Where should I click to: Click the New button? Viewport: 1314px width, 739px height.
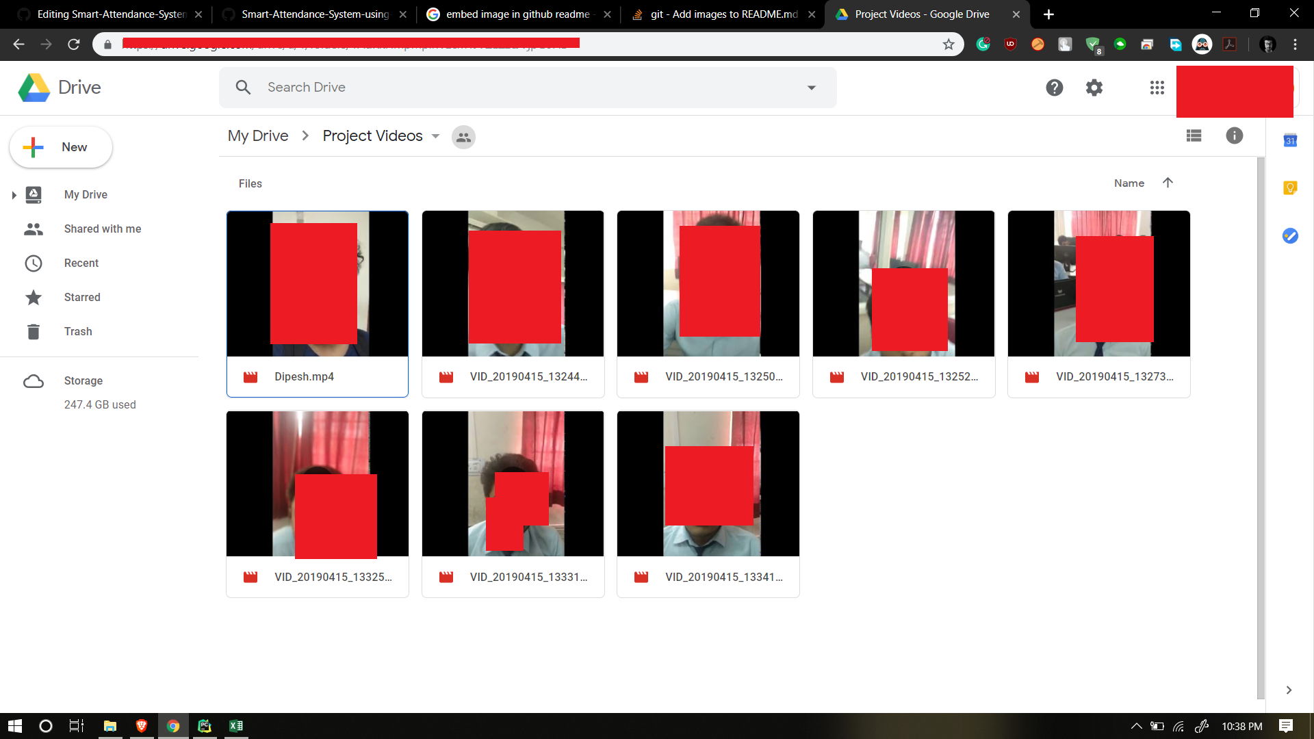(61, 147)
